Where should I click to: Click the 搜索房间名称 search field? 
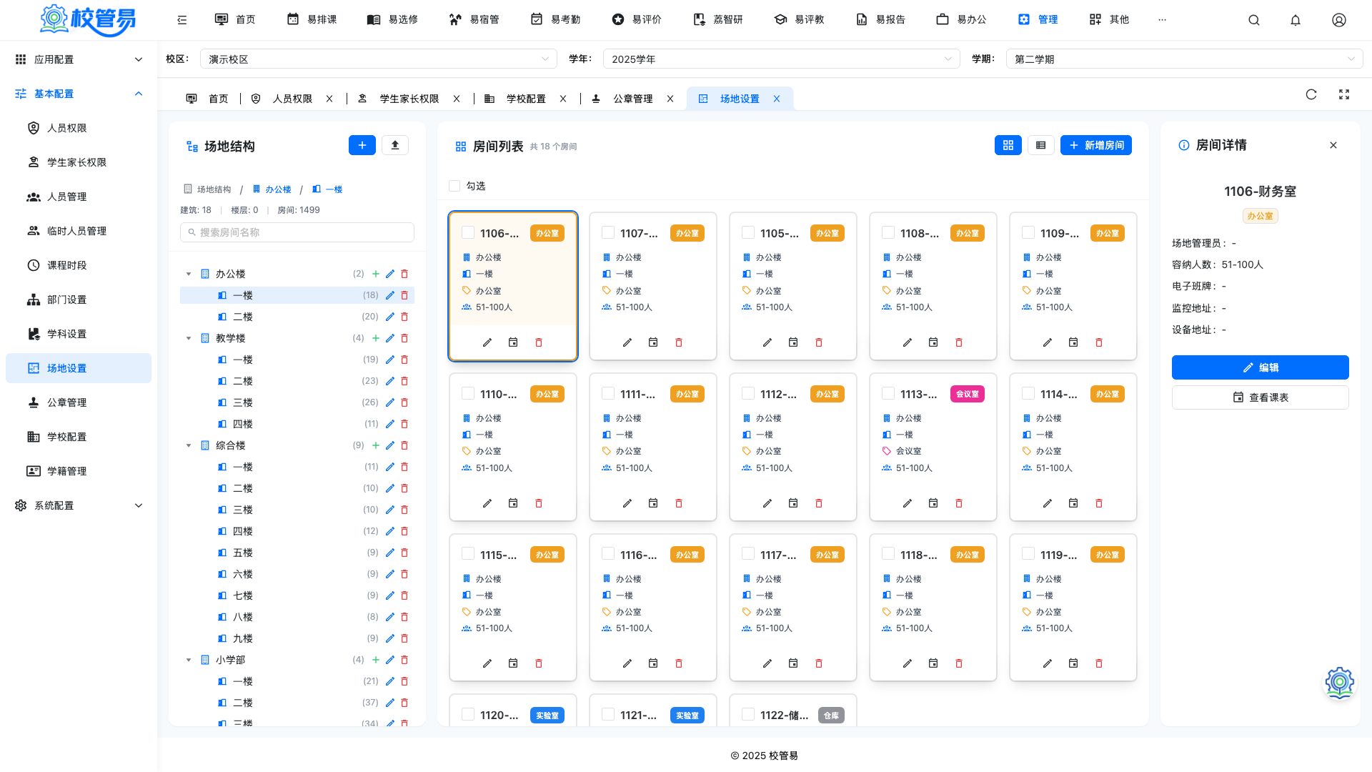tap(297, 232)
